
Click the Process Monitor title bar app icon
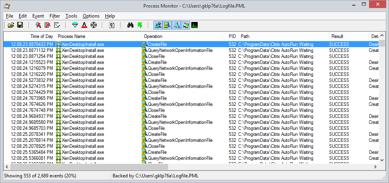coord(7,6)
